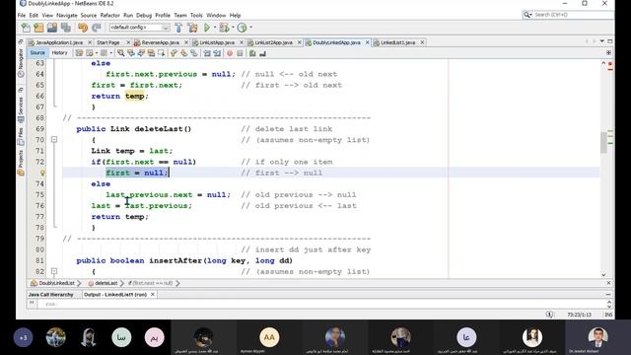Click the Find Next Occurrence icon
The width and height of the screenshot is (631, 355).
click(141, 53)
